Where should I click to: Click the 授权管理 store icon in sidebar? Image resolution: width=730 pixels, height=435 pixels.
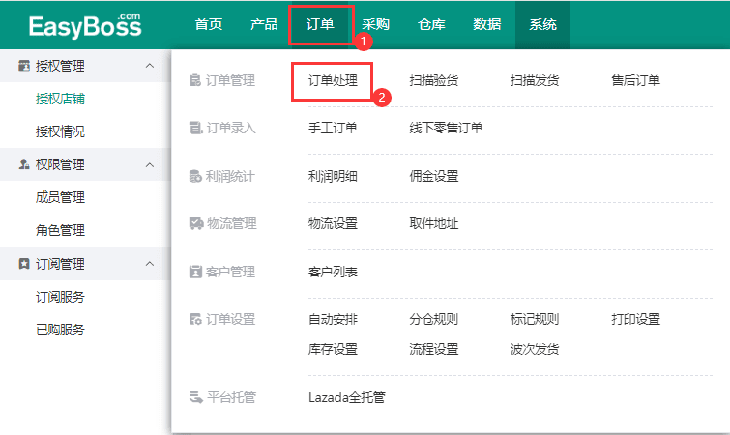point(24,66)
